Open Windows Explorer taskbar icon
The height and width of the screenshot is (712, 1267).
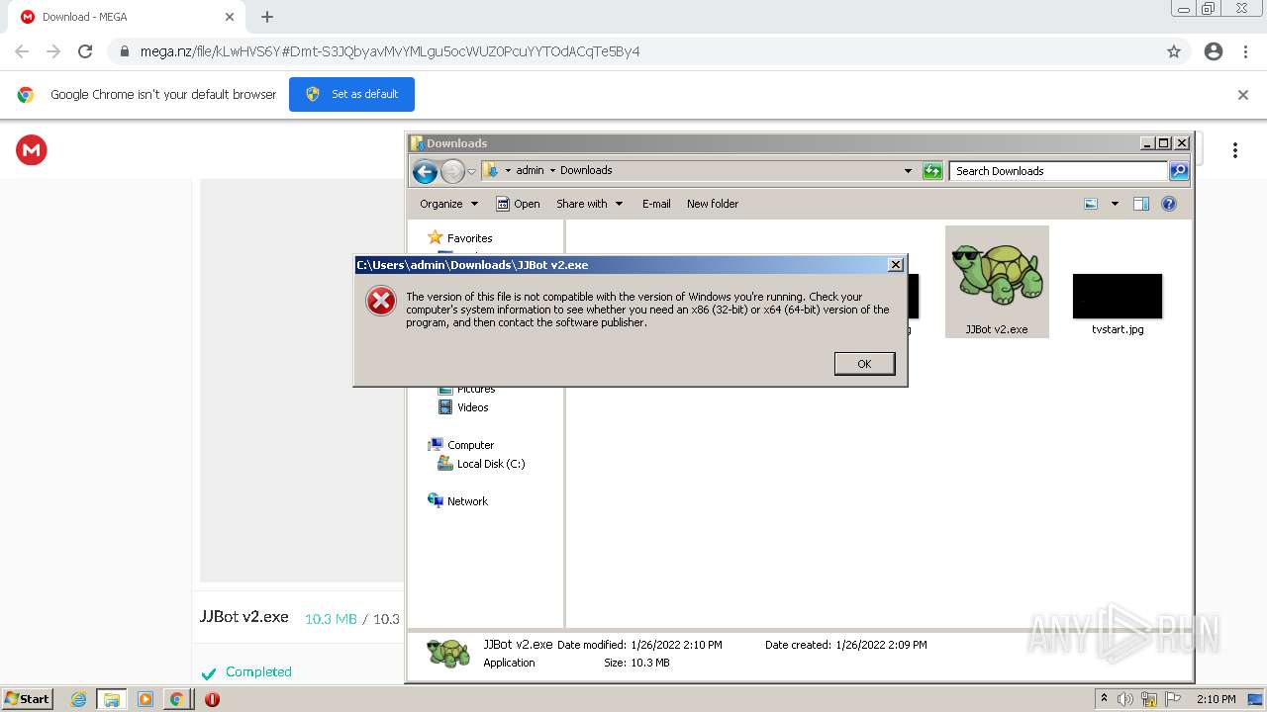coord(111,699)
